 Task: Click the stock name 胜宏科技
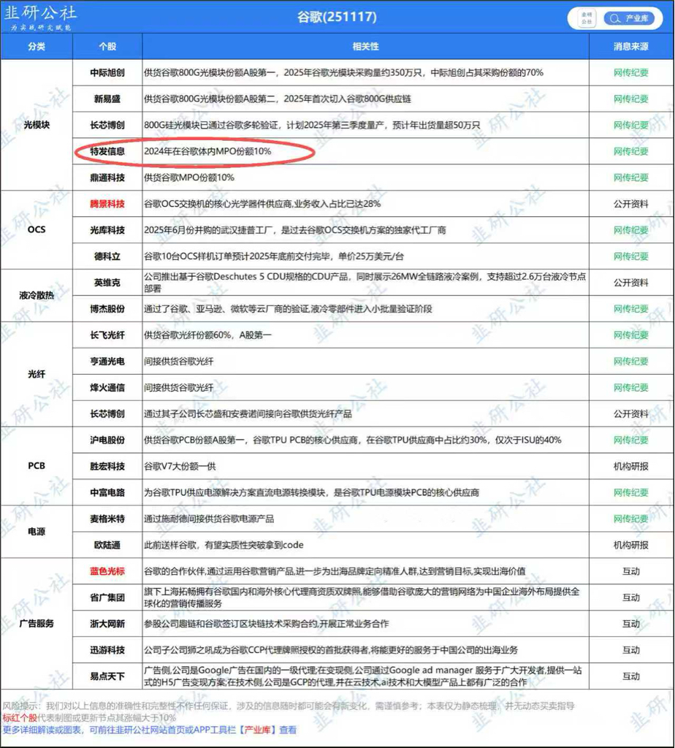[107, 466]
